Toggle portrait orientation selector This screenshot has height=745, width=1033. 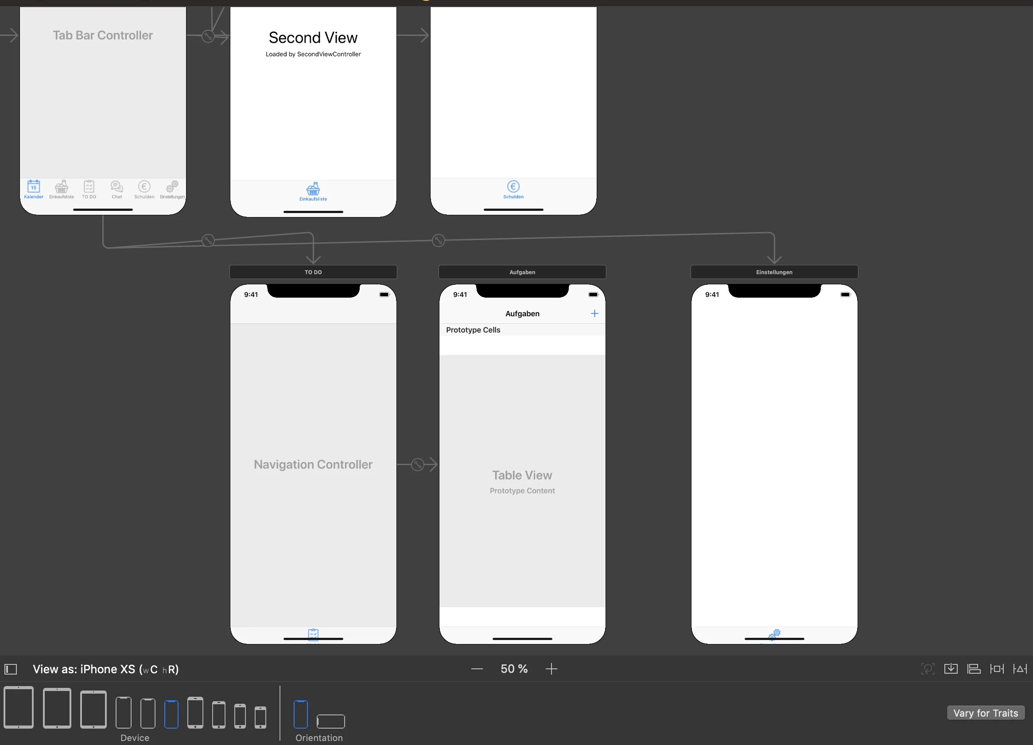pos(301,710)
